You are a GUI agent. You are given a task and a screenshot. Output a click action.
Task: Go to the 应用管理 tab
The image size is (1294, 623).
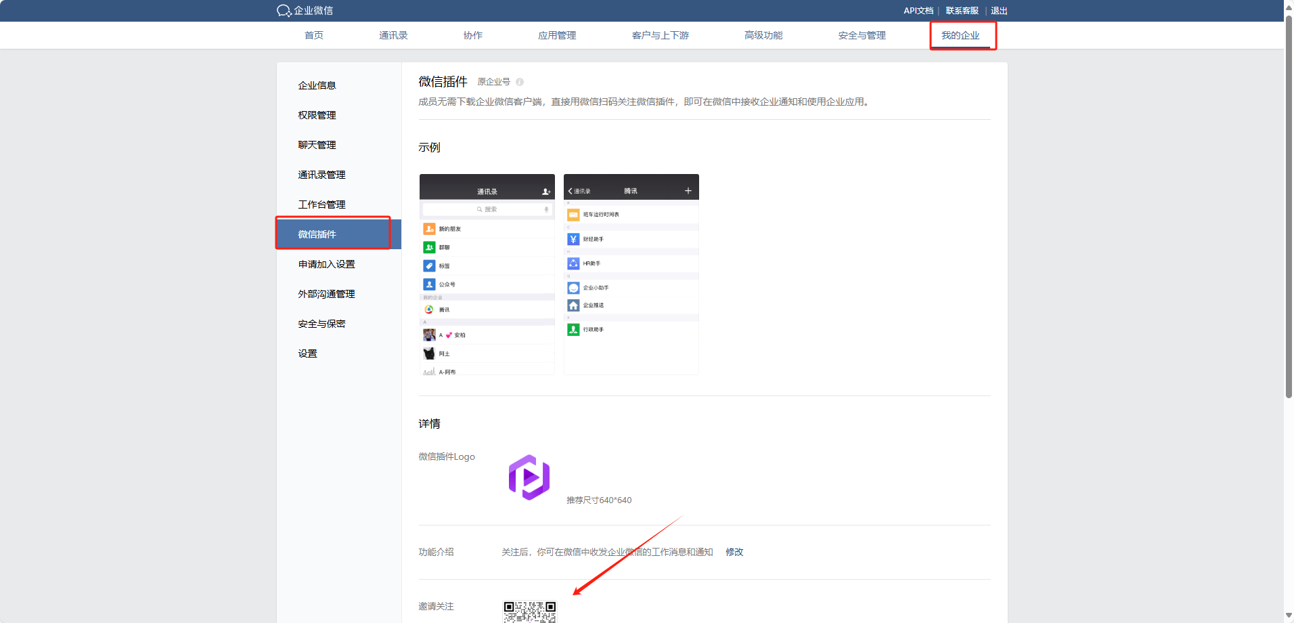pyautogui.click(x=557, y=35)
